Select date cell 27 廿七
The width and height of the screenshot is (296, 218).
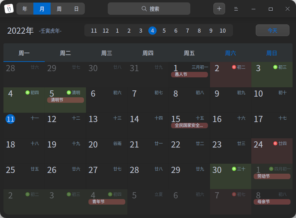click(x=107, y=176)
